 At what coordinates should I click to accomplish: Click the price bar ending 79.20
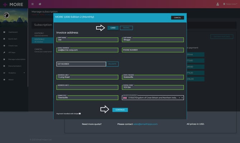point(196,73)
